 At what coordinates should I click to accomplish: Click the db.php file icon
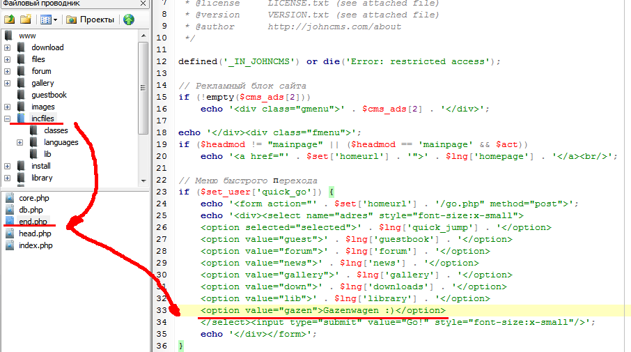(x=10, y=210)
